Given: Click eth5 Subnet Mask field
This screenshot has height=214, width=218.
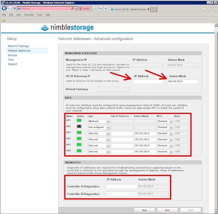Looking at the screenshot, I should click(x=145, y=146).
